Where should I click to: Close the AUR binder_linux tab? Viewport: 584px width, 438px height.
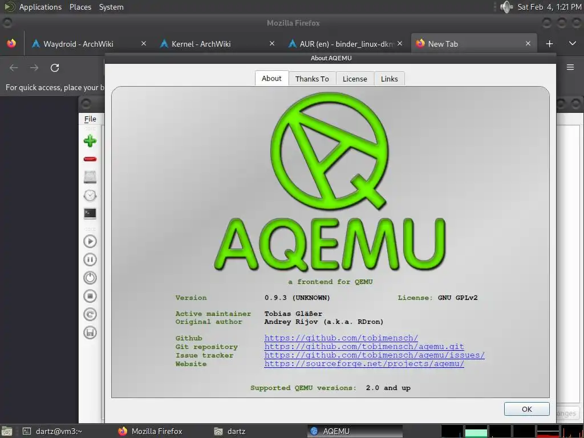click(x=400, y=43)
